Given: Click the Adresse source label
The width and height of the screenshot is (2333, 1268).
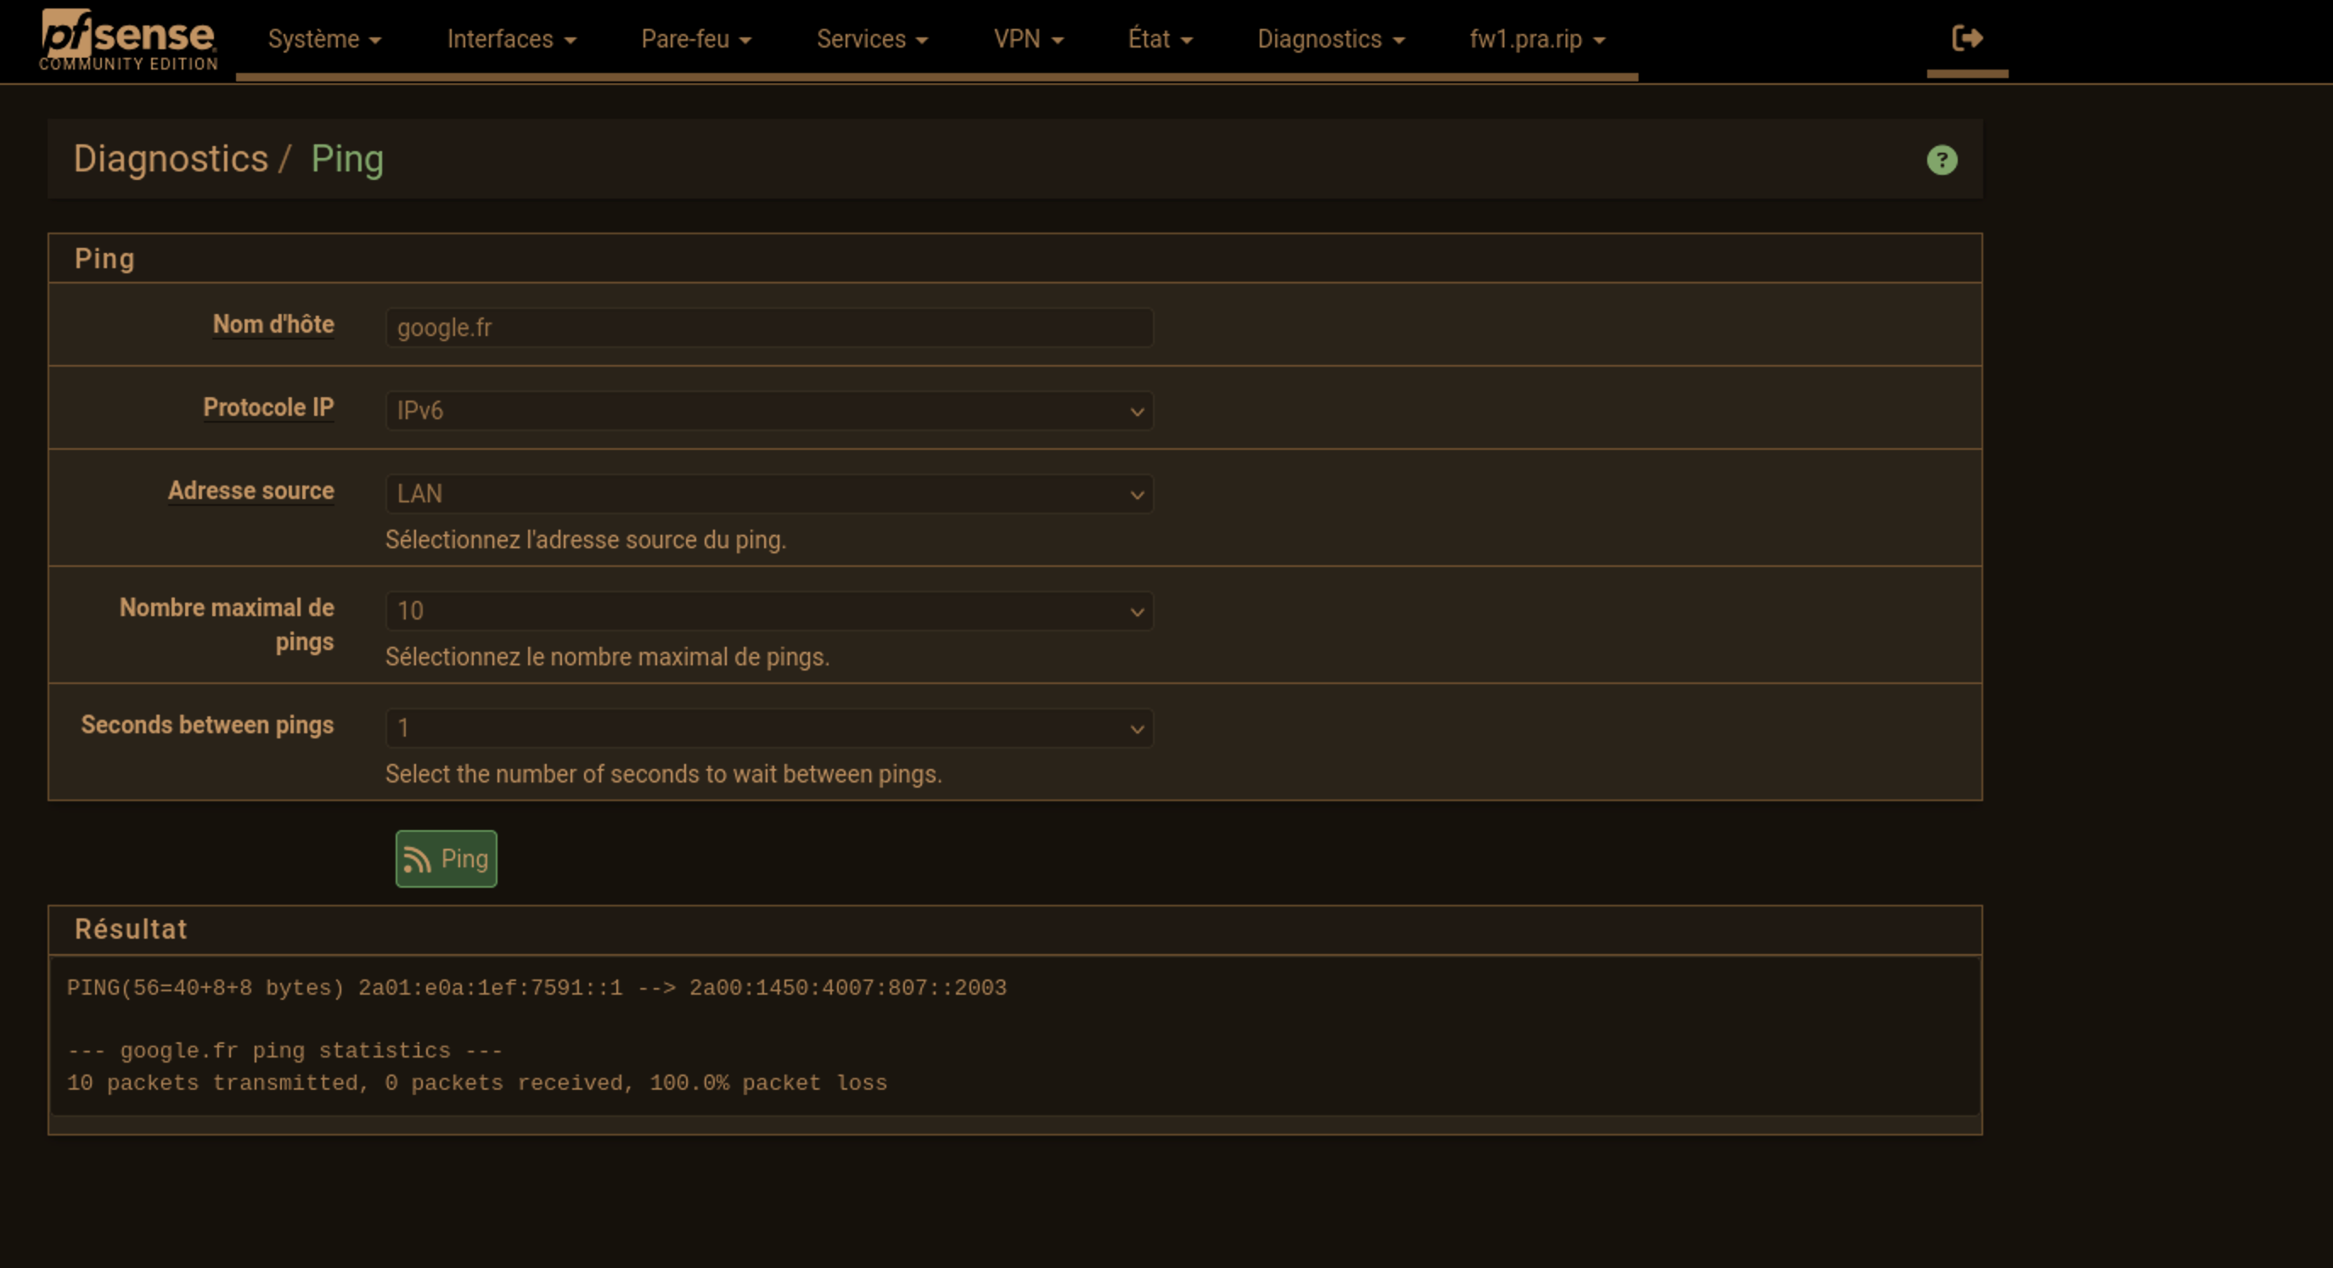Looking at the screenshot, I should point(250,491).
